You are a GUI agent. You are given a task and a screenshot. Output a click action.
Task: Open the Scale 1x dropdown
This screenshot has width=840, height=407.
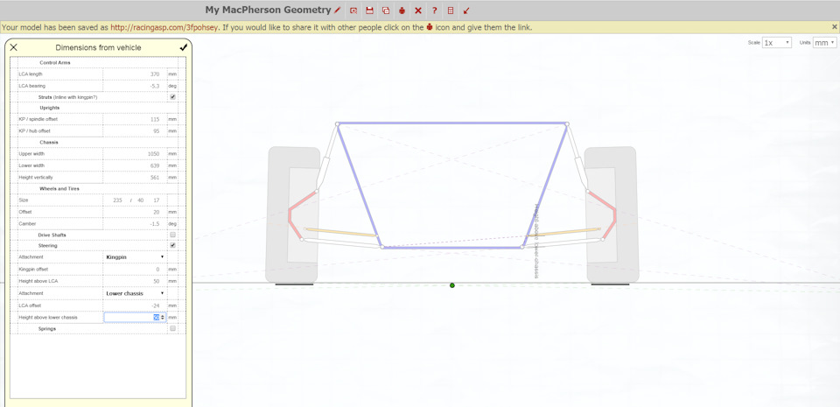(x=777, y=43)
